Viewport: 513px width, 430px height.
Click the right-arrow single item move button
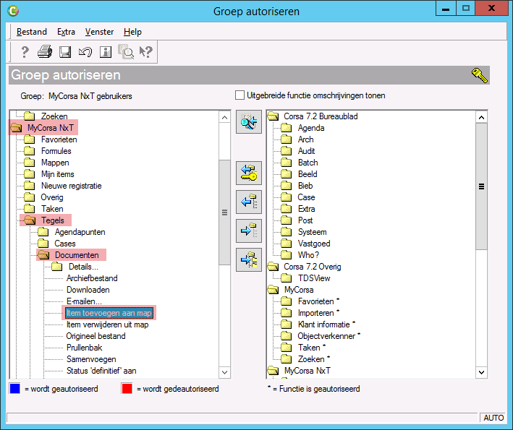(249, 231)
